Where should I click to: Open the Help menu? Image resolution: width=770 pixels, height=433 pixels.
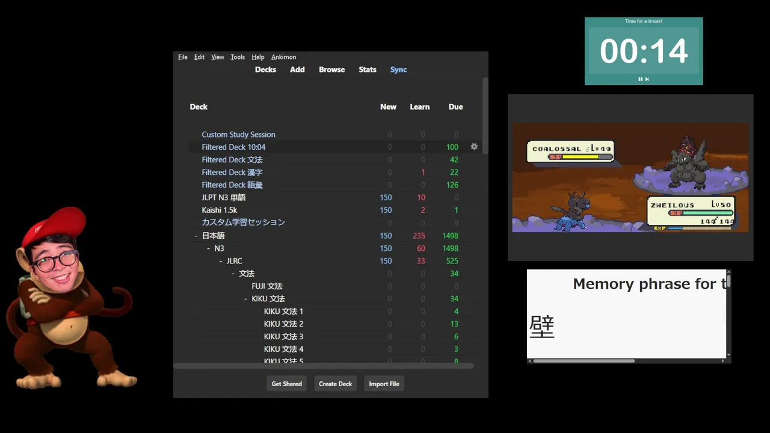[258, 57]
